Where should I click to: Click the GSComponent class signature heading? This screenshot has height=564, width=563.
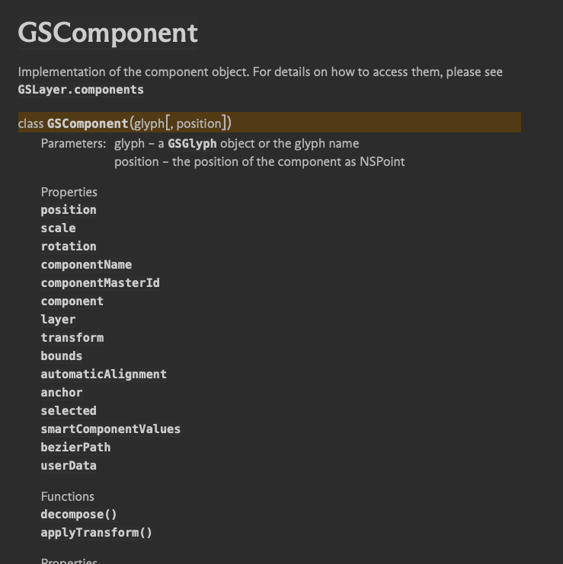pyautogui.click(x=88, y=123)
